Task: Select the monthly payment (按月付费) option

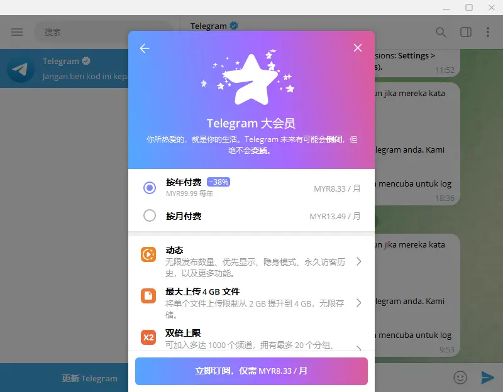Action: pos(150,216)
